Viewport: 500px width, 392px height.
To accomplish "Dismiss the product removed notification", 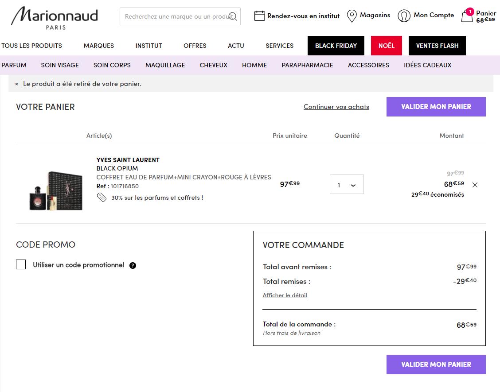I will (x=17, y=84).
